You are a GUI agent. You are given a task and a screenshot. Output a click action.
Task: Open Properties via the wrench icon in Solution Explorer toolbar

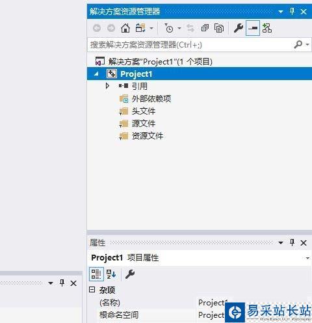click(x=239, y=28)
